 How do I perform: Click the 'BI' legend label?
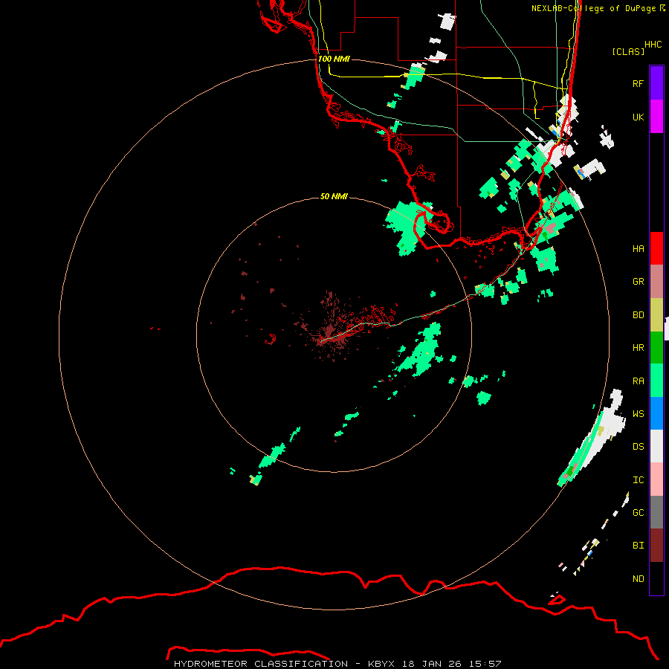click(639, 546)
